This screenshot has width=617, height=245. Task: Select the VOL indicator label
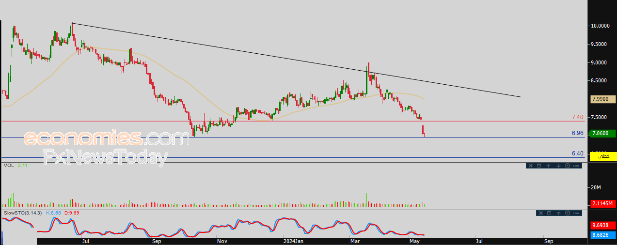coord(8,166)
